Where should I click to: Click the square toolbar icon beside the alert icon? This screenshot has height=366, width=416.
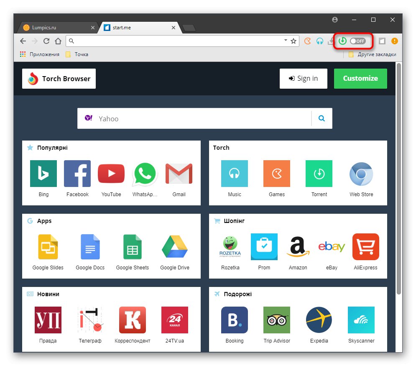[x=382, y=41]
